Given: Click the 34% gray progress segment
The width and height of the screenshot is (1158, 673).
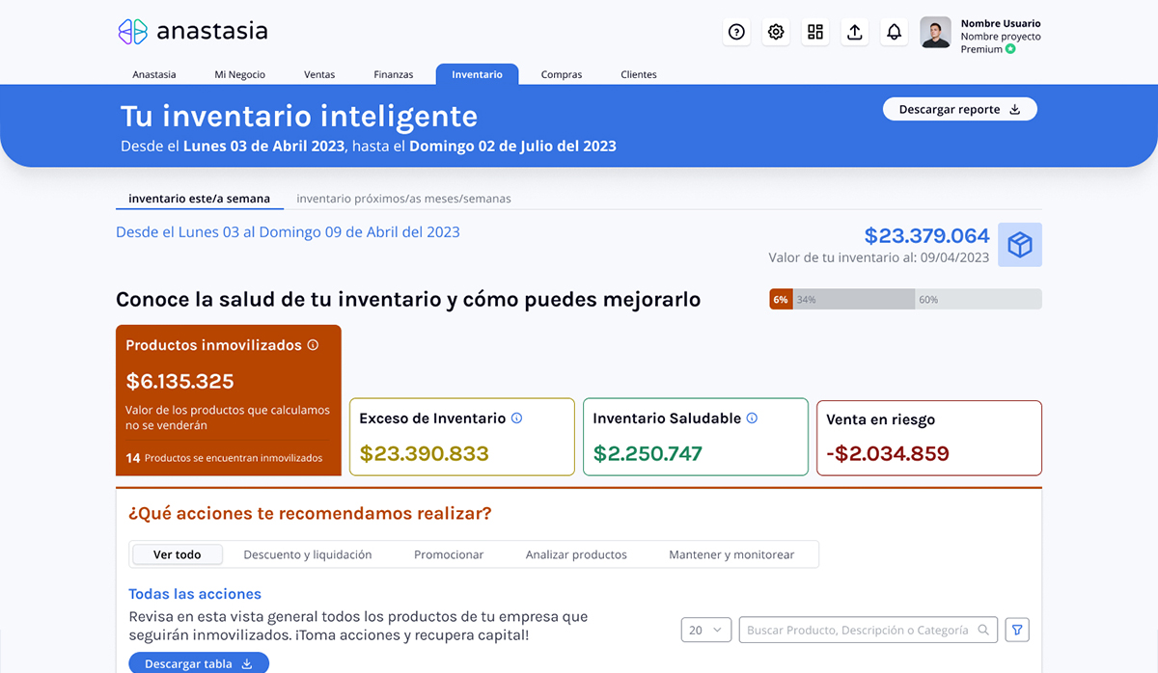Looking at the screenshot, I should pyautogui.click(x=853, y=299).
